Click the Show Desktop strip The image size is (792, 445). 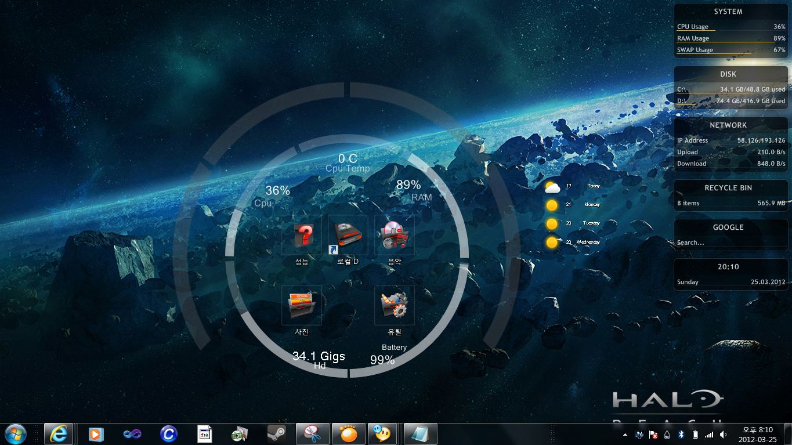click(x=787, y=435)
